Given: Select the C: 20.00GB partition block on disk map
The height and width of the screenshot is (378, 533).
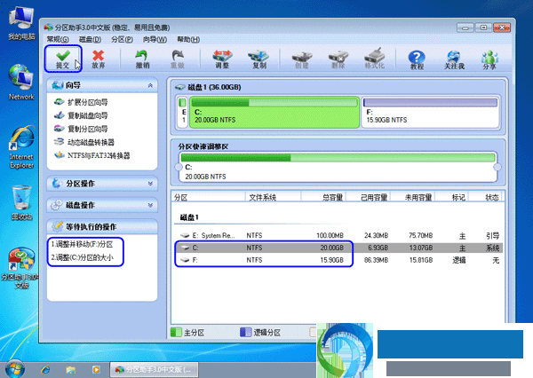Looking at the screenshot, I should (274, 113).
